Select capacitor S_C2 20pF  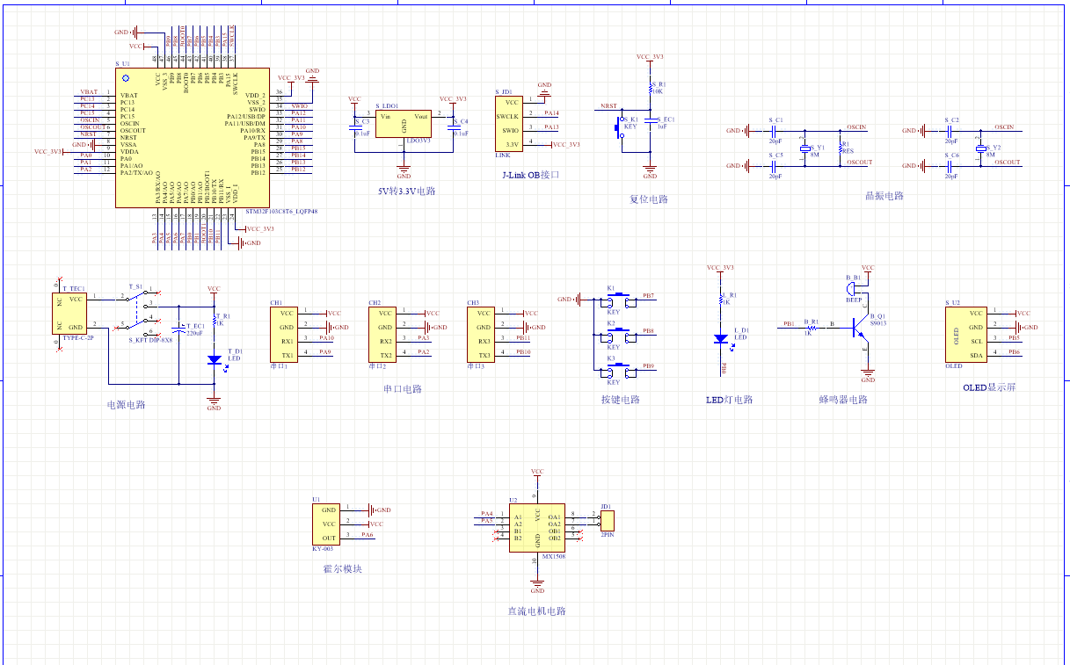tap(950, 130)
